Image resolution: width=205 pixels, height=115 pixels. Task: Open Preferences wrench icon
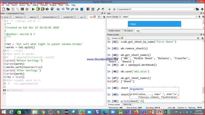98,9
